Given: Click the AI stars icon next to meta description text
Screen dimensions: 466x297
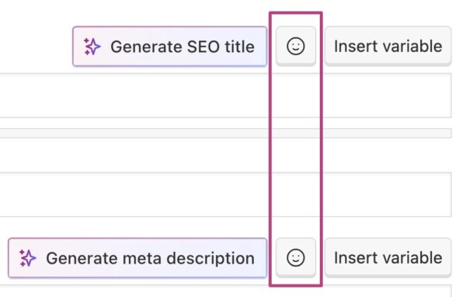Looking at the screenshot, I should coord(28,258).
